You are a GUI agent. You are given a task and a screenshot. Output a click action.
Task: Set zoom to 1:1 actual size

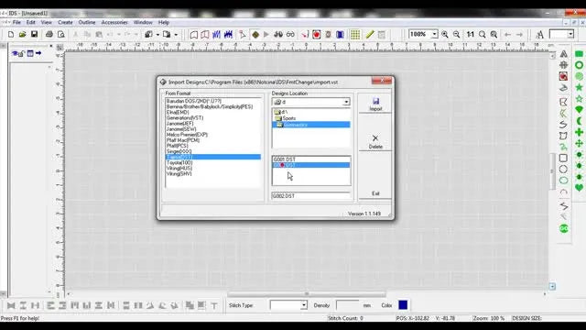pos(470,35)
